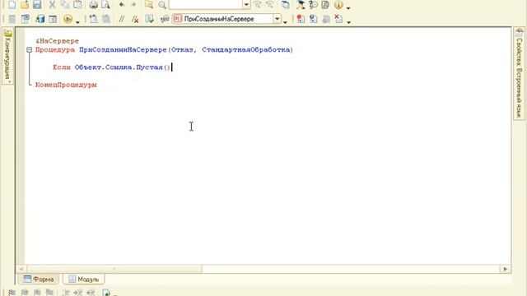Screen dimensions: 527x296
Task: Click the syntax assistant graduate-cap icon
Action: click(301, 5)
